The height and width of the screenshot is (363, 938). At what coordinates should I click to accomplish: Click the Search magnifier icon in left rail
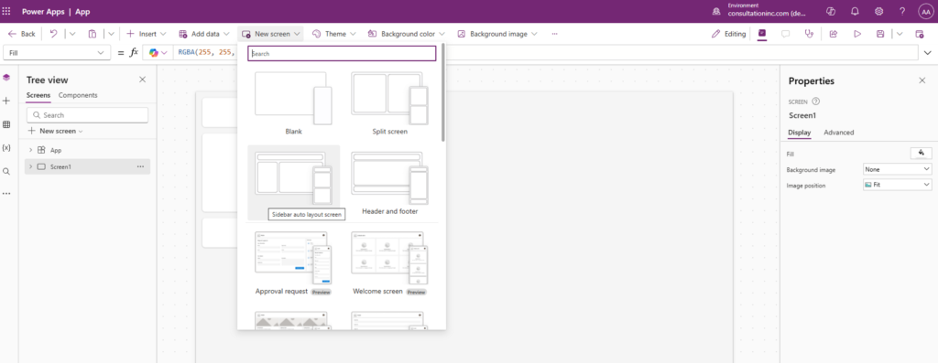click(6, 171)
